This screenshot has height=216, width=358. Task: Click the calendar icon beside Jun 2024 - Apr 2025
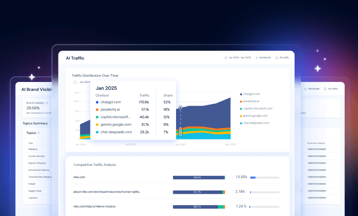(226, 58)
